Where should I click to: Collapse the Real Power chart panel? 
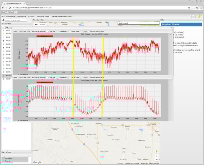point(170,81)
